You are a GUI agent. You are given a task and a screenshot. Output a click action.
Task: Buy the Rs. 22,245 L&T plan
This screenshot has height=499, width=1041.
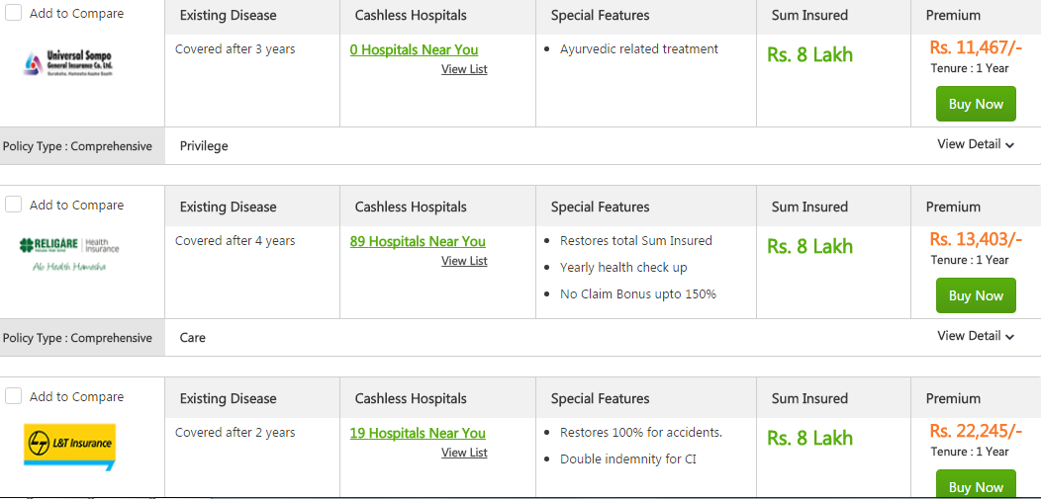976,486
